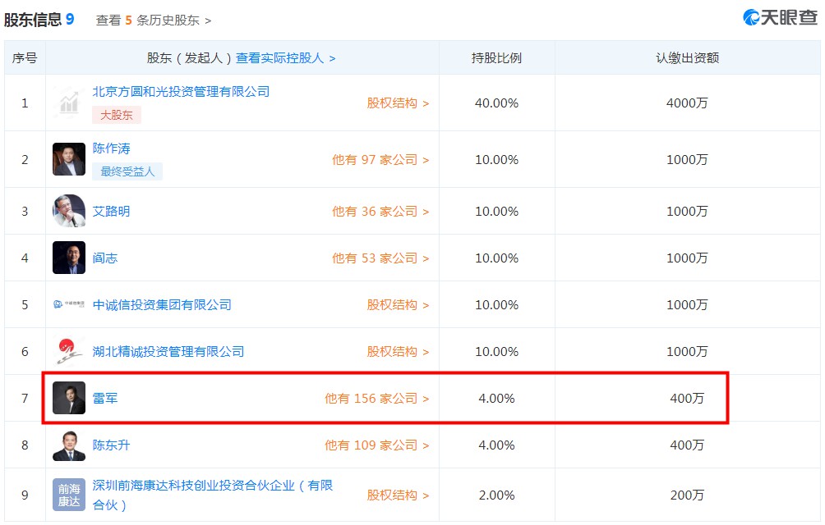The image size is (825, 525).
Task: View 艾路明 profile photo
Action: tap(69, 211)
